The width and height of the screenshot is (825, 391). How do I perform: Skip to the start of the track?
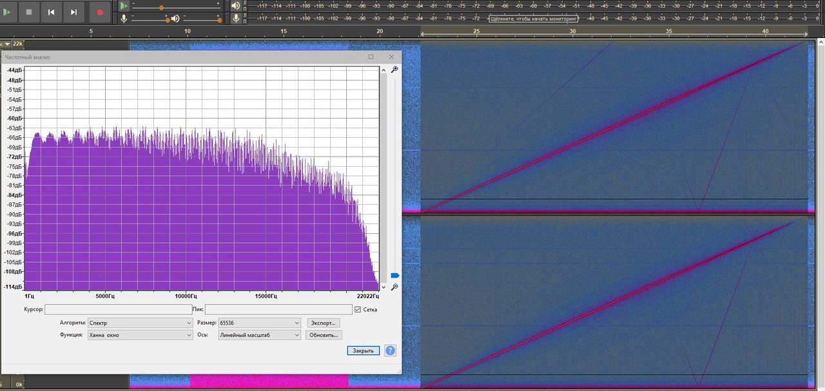point(51,12)
